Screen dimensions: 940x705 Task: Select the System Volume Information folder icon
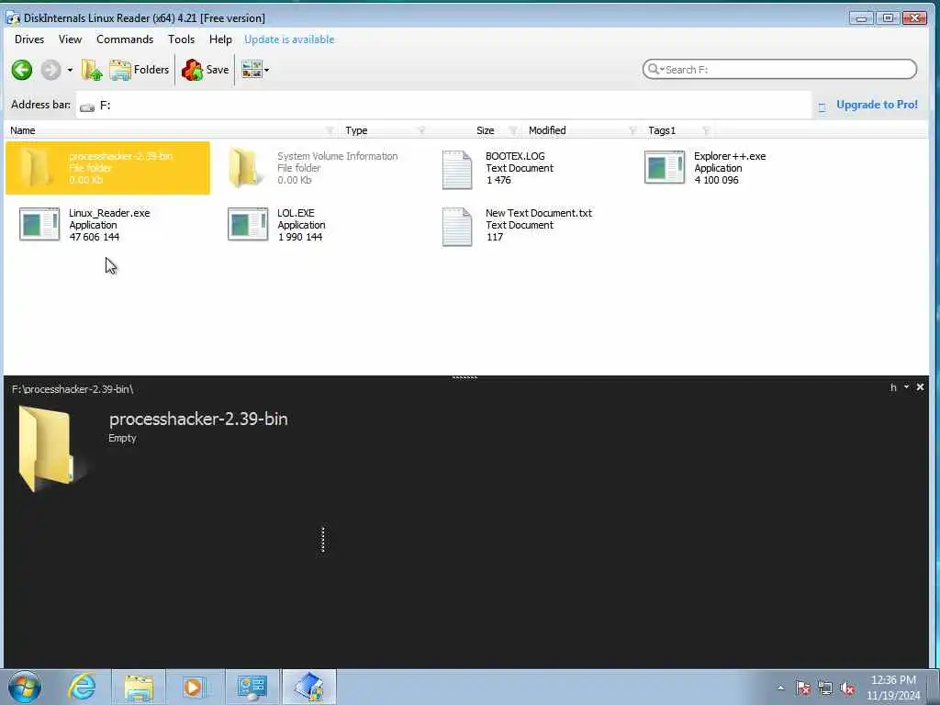pos(246,168)
